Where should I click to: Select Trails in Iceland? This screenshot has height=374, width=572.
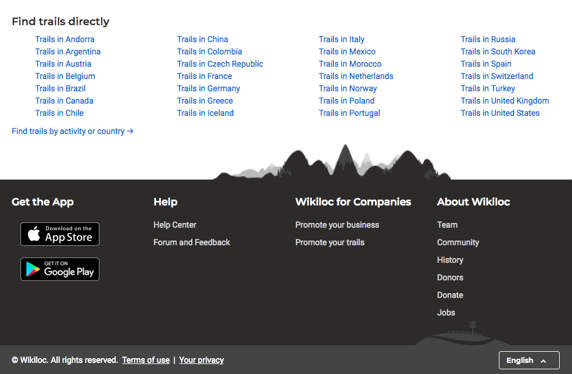205,113
